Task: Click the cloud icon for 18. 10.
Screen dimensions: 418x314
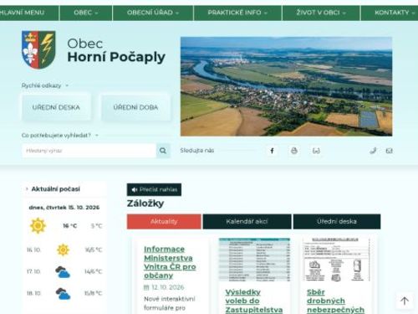Action: (x=63, y=294)
